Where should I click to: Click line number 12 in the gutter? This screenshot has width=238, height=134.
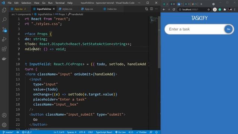click(x=18, y=74)
